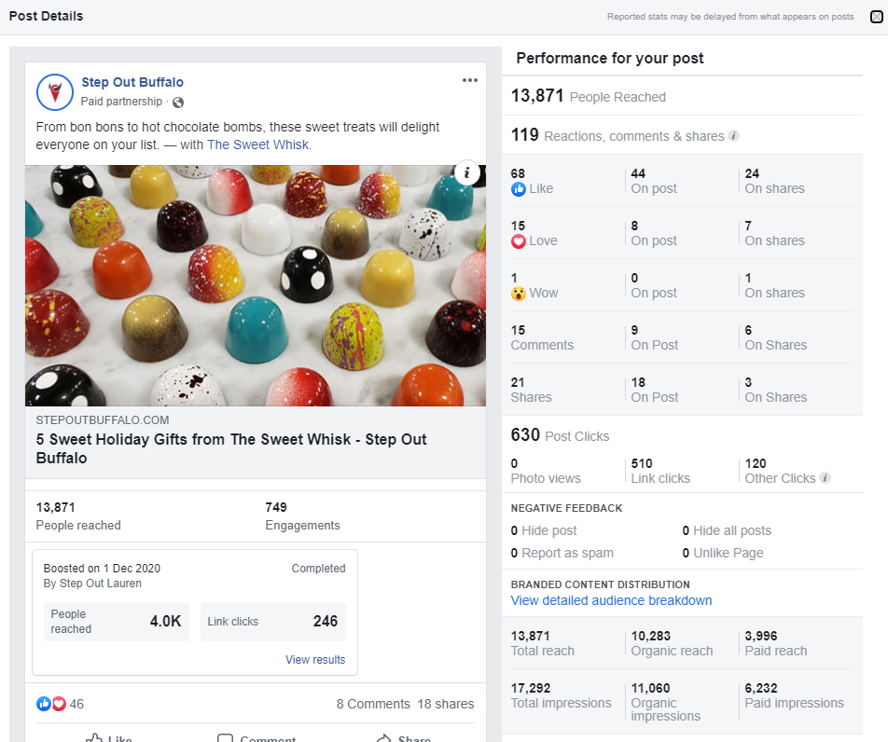Click the 0 Report as spam entry
The height and width of the screenshot is (742, 888).
(x=562, y=553)
